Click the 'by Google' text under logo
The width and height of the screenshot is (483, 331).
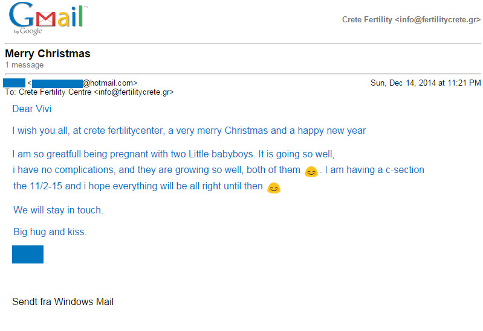[x=28, y=31]
